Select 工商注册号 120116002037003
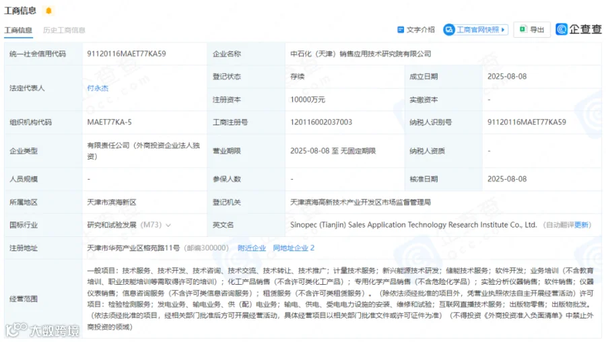This screenshot has height=342, width=606. [x=321, y=122]
